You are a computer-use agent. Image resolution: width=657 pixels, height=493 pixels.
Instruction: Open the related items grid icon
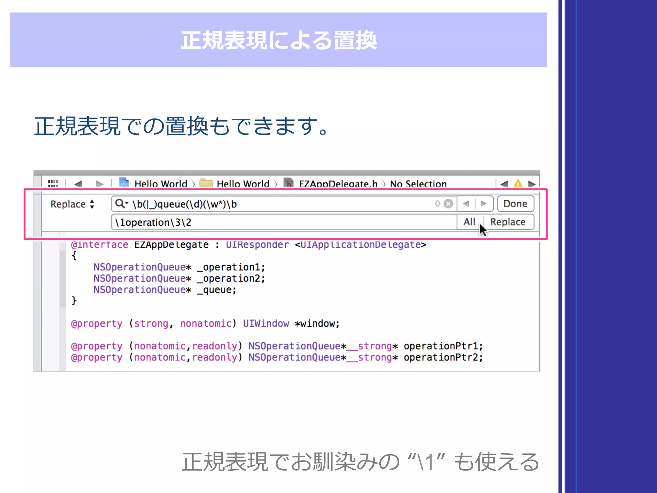(53, 184)
